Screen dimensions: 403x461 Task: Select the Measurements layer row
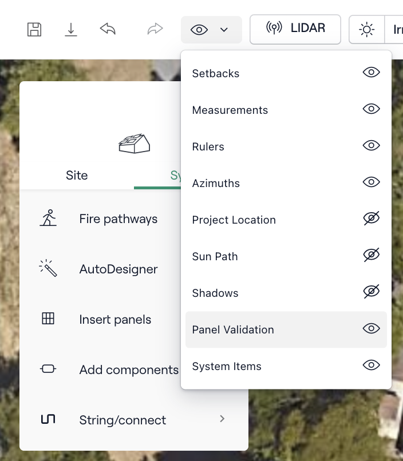(230, 110)
